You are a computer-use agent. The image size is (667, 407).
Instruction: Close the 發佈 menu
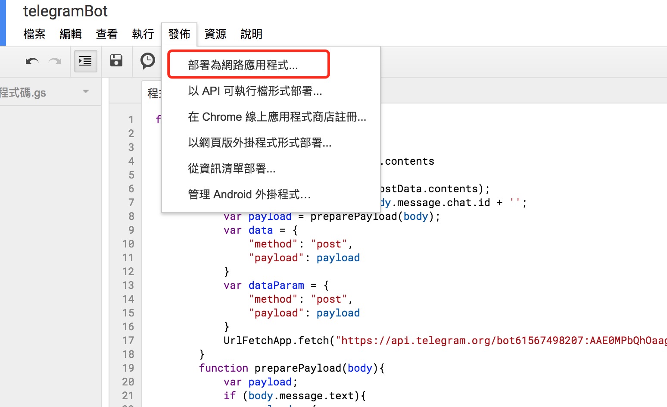(179, 34)
